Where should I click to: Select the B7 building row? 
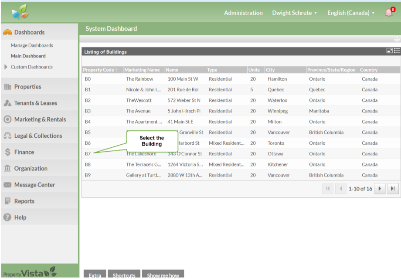tap(88, 154)
